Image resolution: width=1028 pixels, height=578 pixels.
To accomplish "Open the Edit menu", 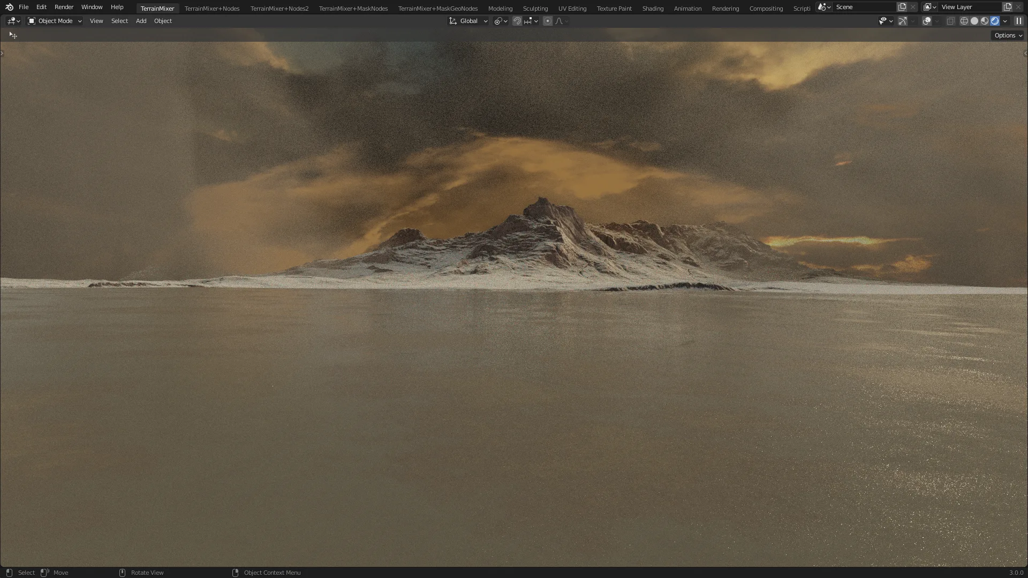I will (x=41, y=7).
